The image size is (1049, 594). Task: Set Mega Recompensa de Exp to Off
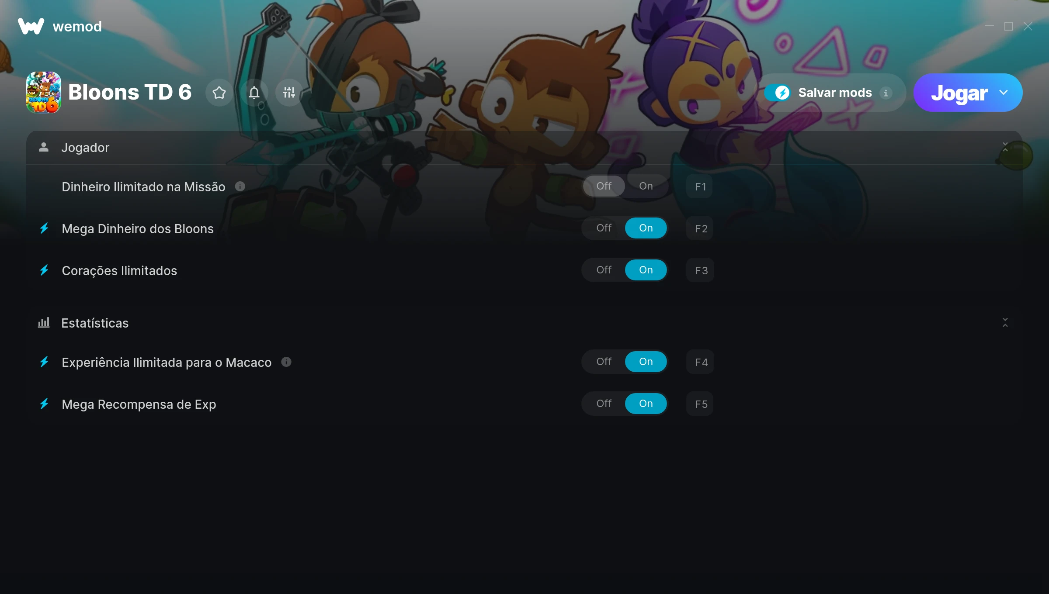[x=604, y=404]
